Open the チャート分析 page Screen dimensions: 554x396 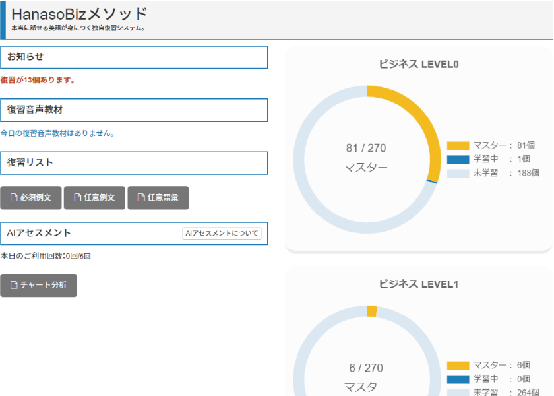pos(38,285)
